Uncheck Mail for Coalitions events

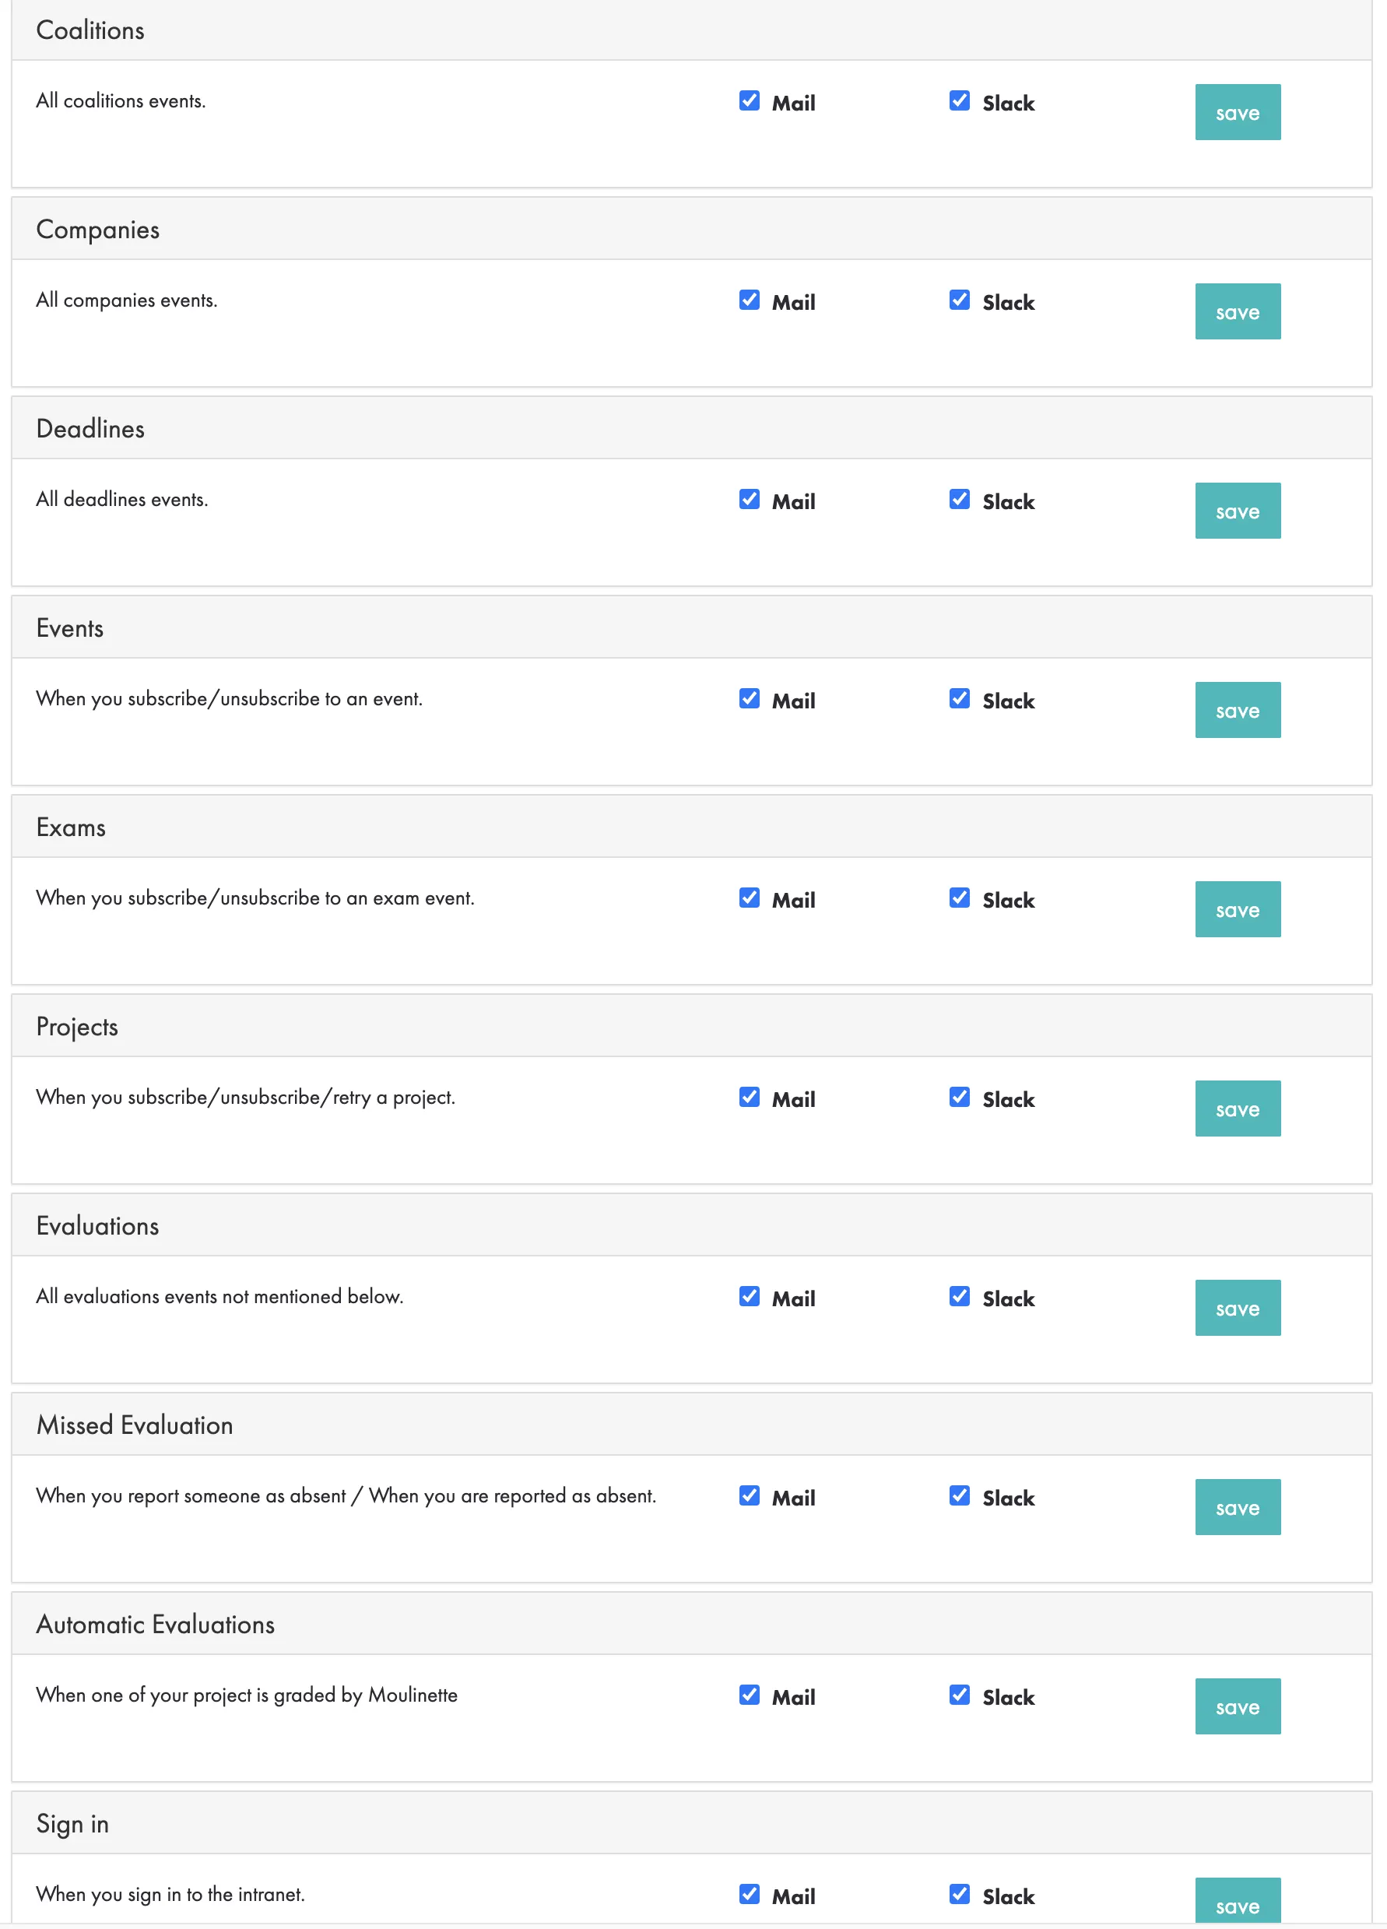pyautogui.click(x=748, y=101)
